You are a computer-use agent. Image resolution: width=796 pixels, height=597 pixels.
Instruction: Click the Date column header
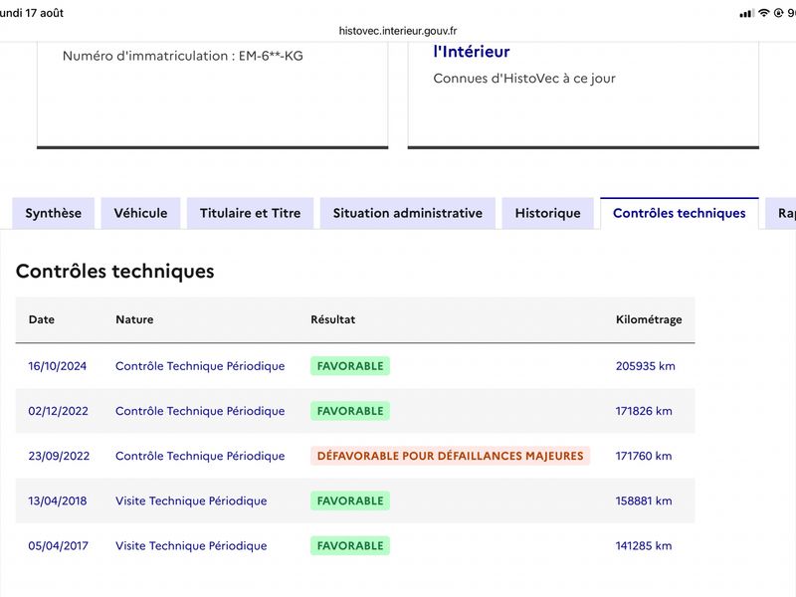tap(42, 319)
